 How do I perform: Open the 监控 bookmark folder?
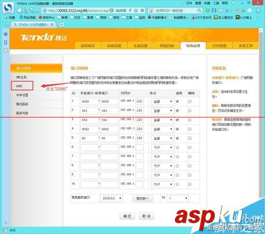(140, 18)
